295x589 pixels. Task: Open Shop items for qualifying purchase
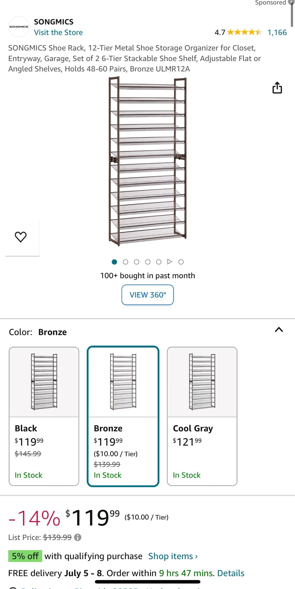tap(172, 556)
